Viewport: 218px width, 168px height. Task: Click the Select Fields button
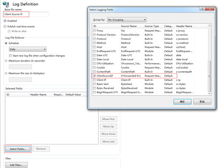(18, 149)
